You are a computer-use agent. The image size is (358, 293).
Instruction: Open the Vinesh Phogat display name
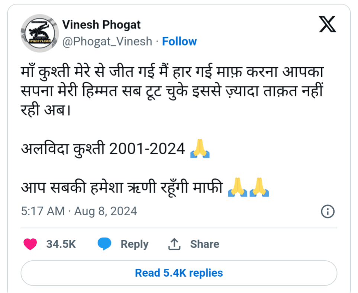click(x=101, y=25)
